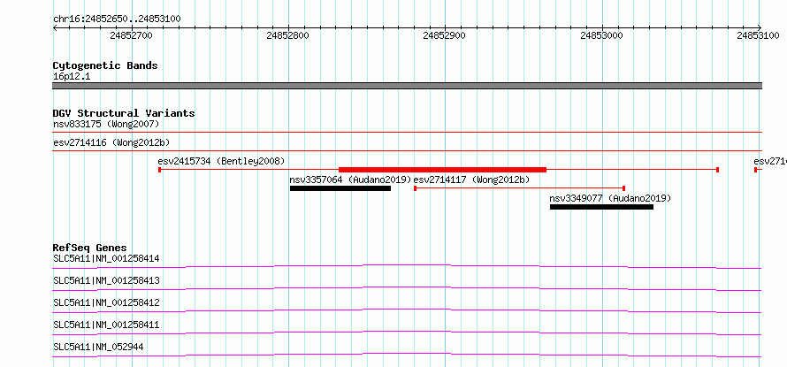The width and height of the screenshot is (787, 367).
Task: Click ruler tick label 24853100
Action: click(x=758, y=35)
